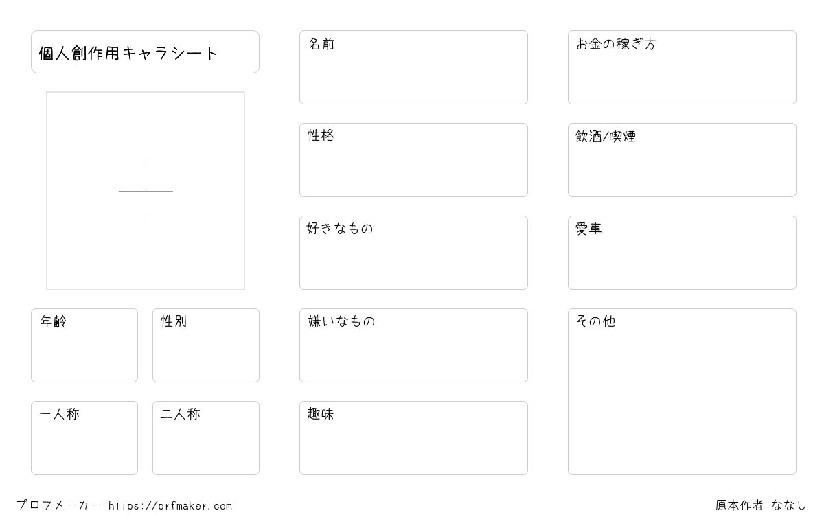Select the large その他 field box
This screenshot has width=824, height=515.
[682, 391]
